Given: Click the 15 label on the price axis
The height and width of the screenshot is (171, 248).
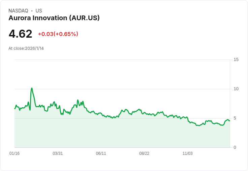Looking at the screenshot, I should pyautogui.click(x=236, y=60).
